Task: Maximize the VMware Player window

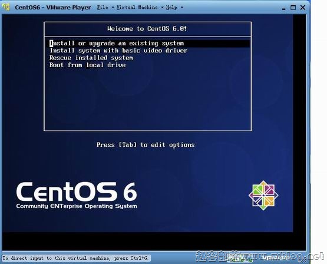Action: pos(293,8)
